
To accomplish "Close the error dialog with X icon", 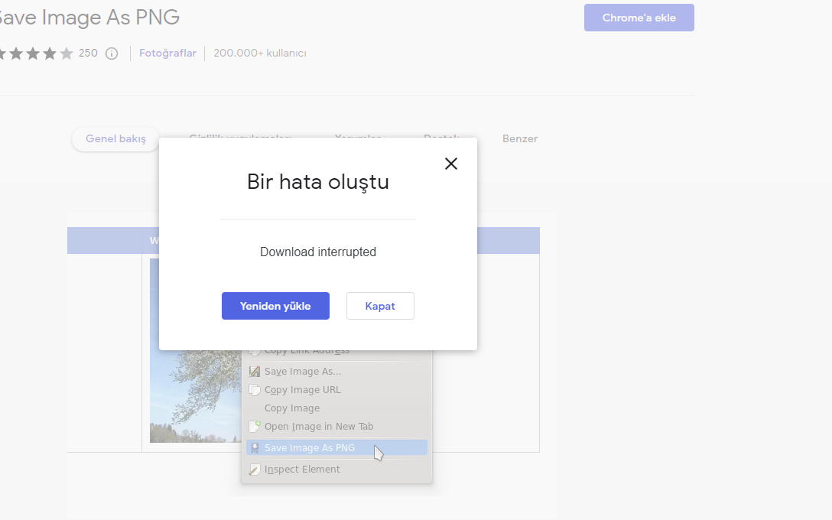I will click(x=451, y=164).
